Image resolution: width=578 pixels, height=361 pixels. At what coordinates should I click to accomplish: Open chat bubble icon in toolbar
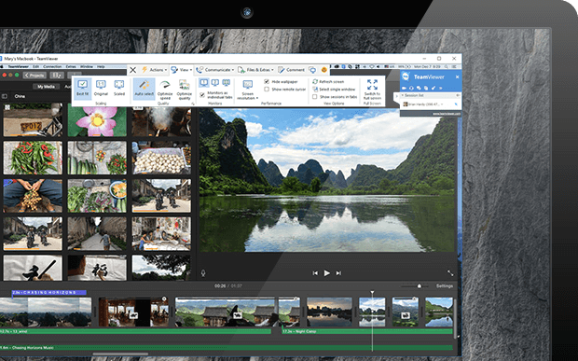coord(312,70)
